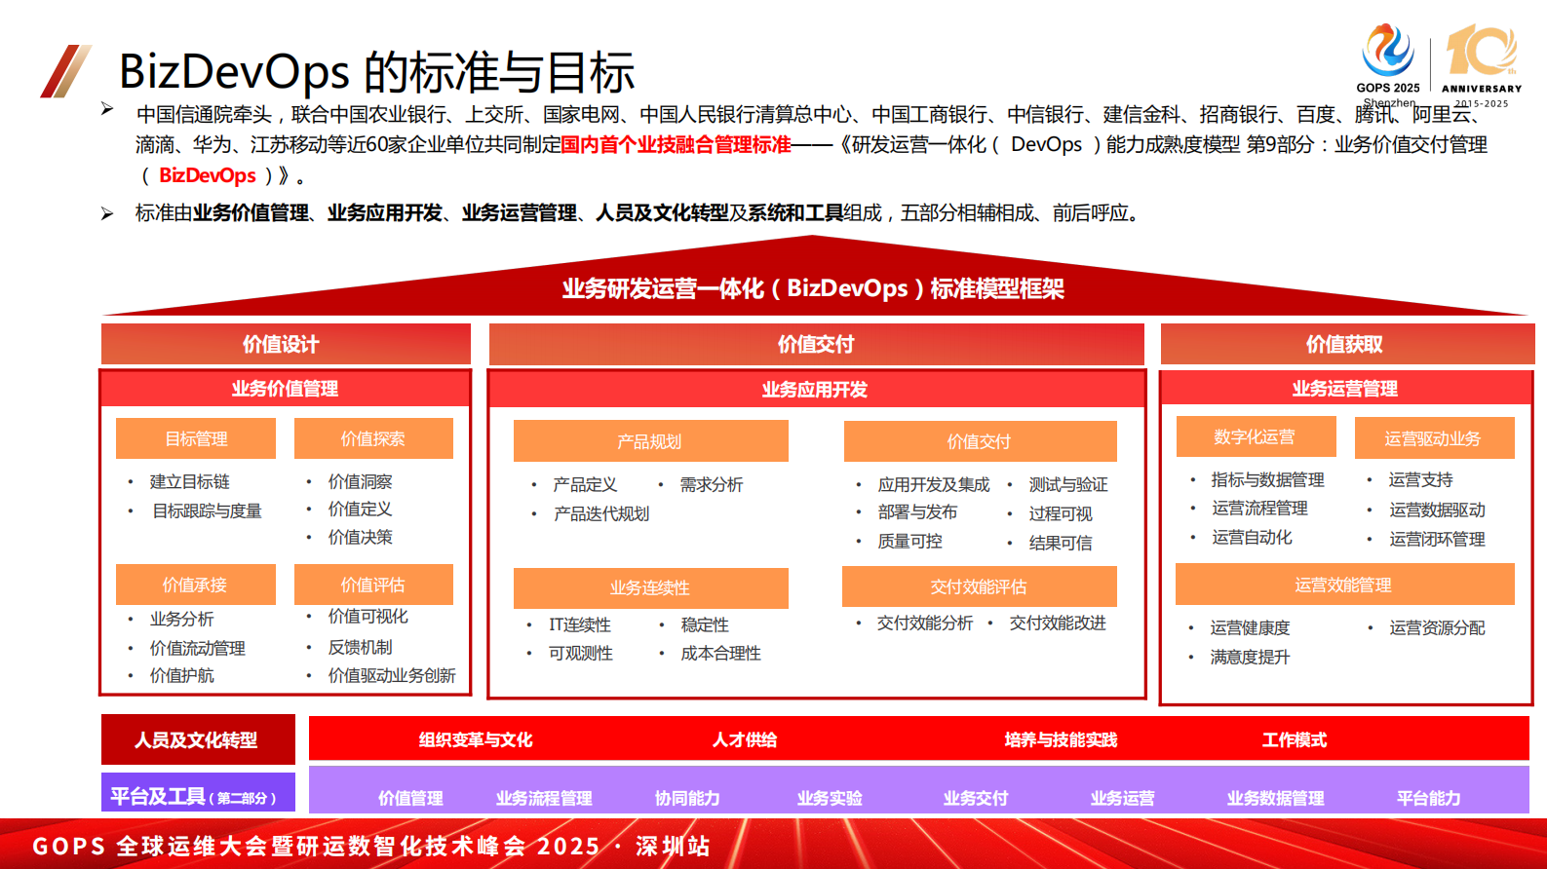Click the bullet 交付效能分析
The image size is (1547, 869).
click(925, 623)
